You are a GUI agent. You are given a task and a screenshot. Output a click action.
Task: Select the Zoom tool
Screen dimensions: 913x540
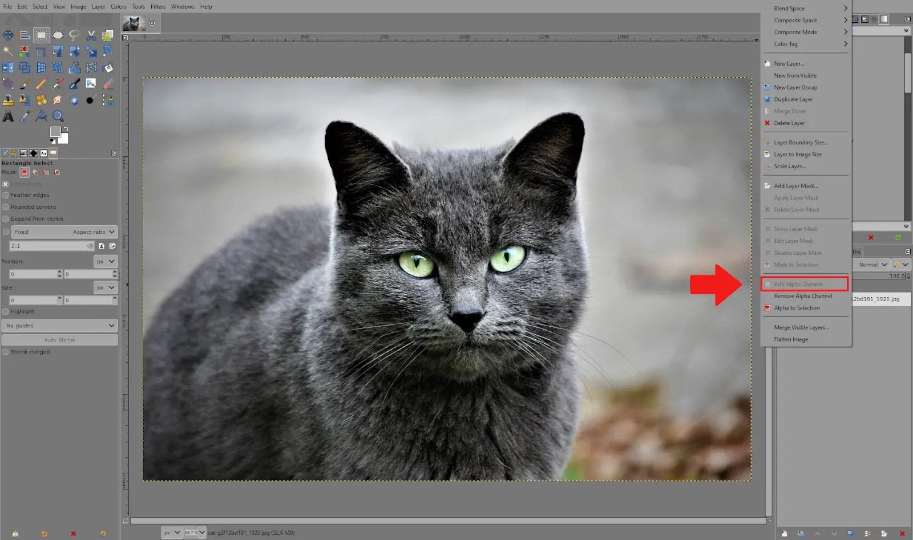(x=58, y=116)
